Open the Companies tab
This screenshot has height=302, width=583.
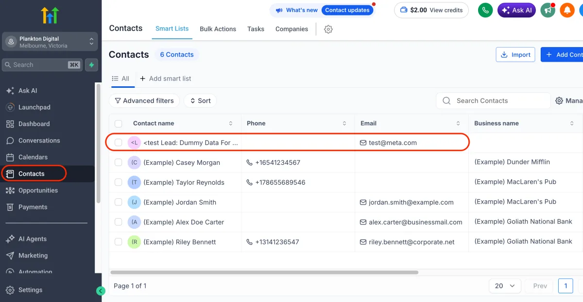(x=291, y=29)
